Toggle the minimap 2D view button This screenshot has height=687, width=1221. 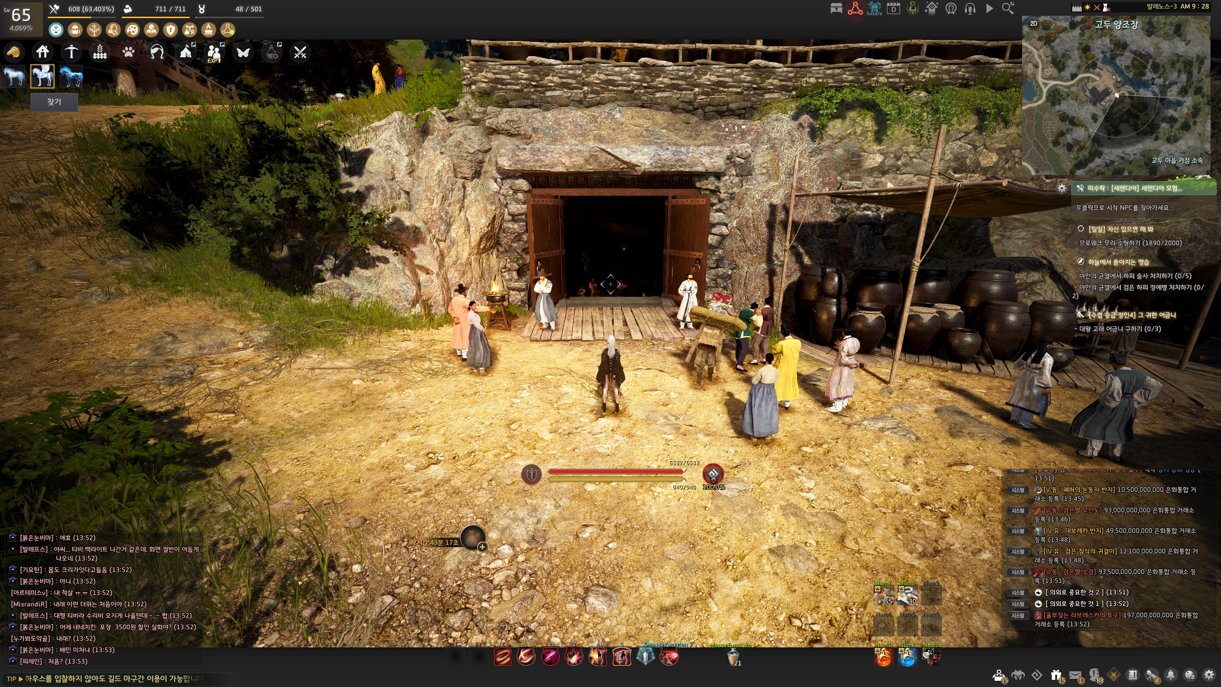click(x=1034, y=23)
